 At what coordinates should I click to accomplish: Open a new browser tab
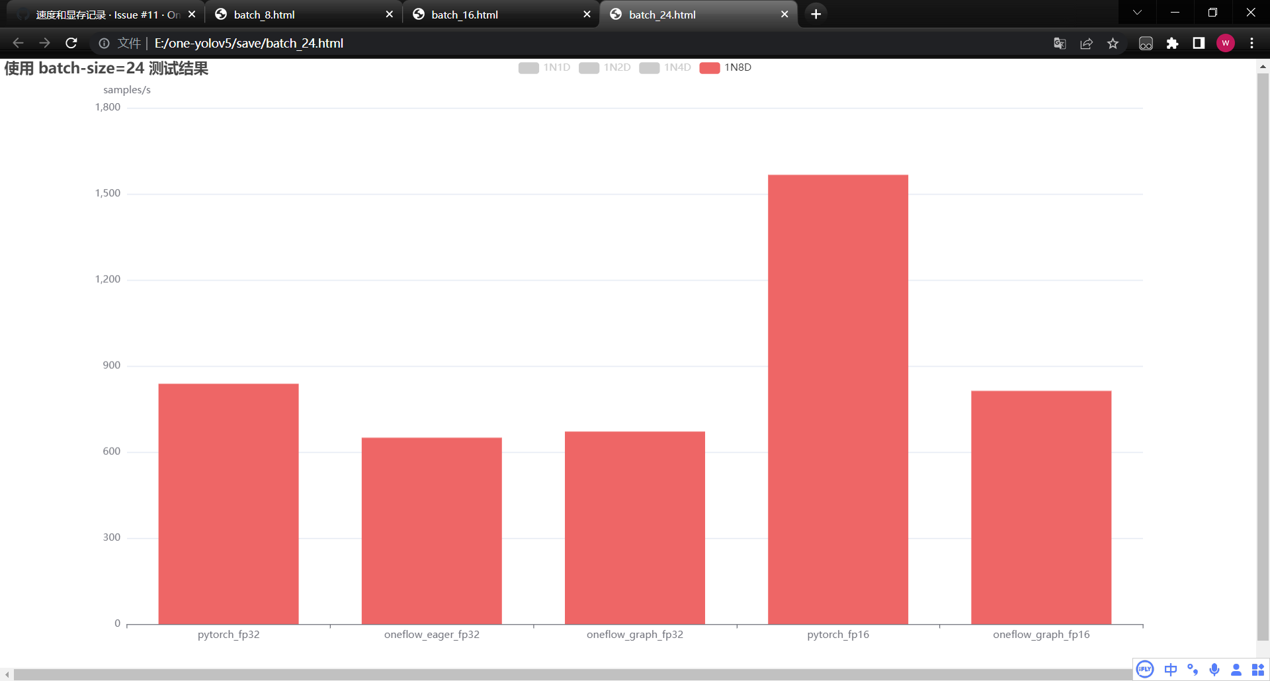pos(816,14)
